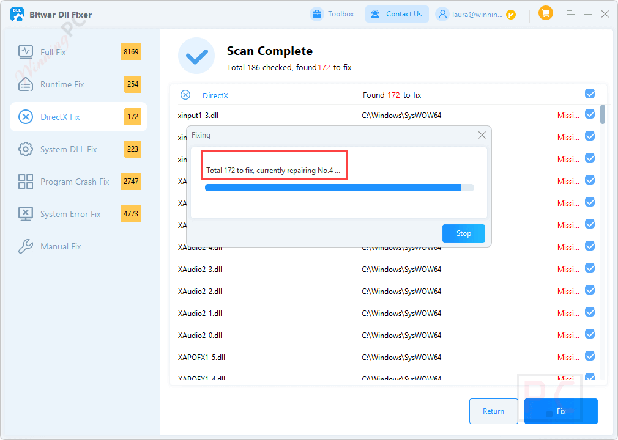
Task: Close the Fixing dialog
Action: point(482,134)
